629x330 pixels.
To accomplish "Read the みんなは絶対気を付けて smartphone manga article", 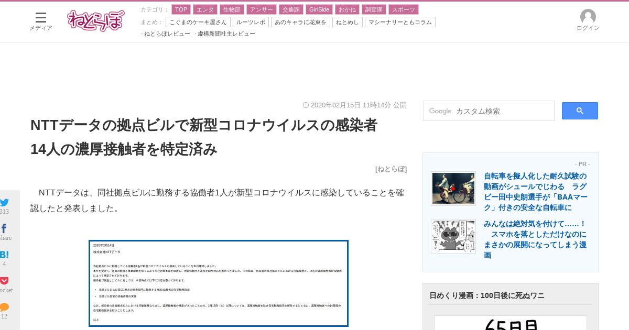I will [x=535, y=239].
